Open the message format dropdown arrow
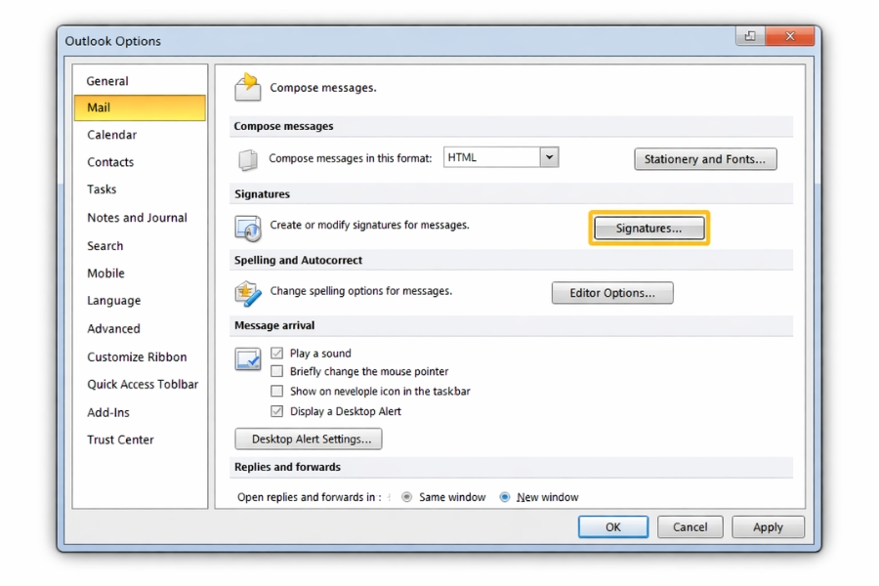The height and width of the screenshot is (586, 879). 549,157
